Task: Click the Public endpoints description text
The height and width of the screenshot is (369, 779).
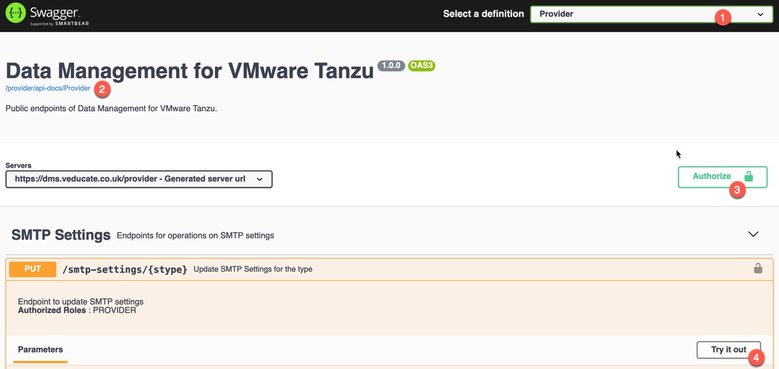Action: (111, 108)
